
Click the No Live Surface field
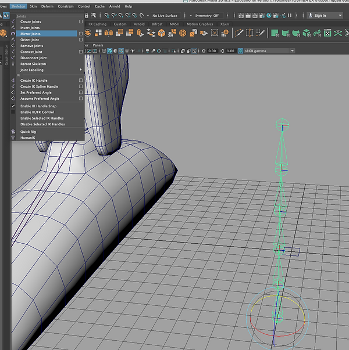[166, 16]
